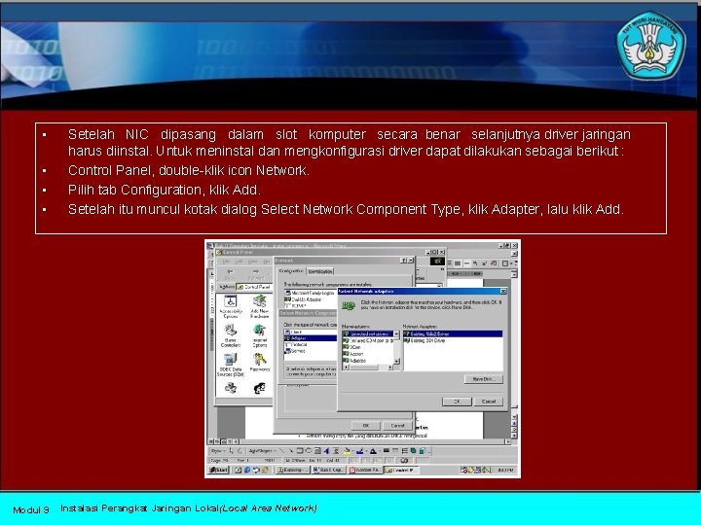
Task: Click the Font Color A icon
Action: (x=373, y=451)
